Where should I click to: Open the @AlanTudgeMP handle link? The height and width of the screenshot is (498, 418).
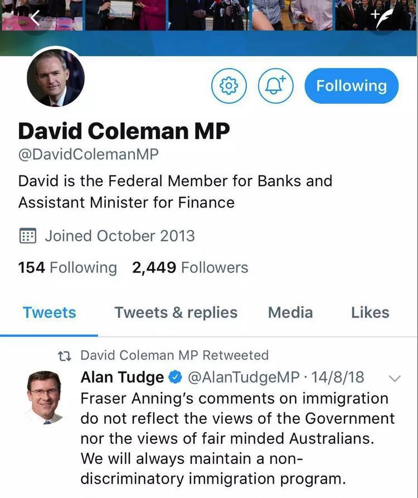[x=244, y=378]
